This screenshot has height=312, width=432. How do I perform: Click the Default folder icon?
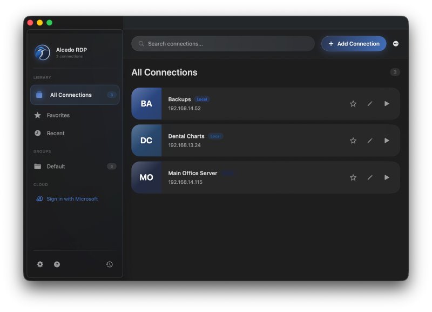[38, 167]
